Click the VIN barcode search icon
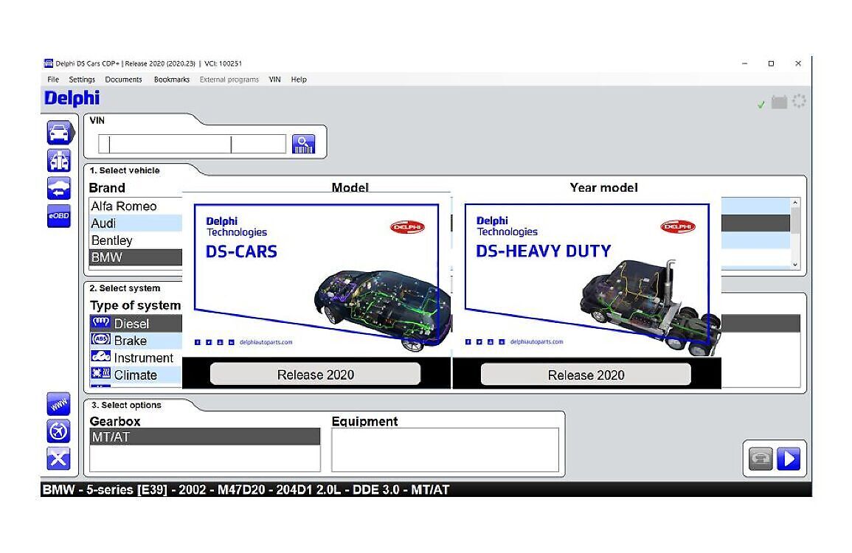The image size is (852, 553). click(303, 142)
